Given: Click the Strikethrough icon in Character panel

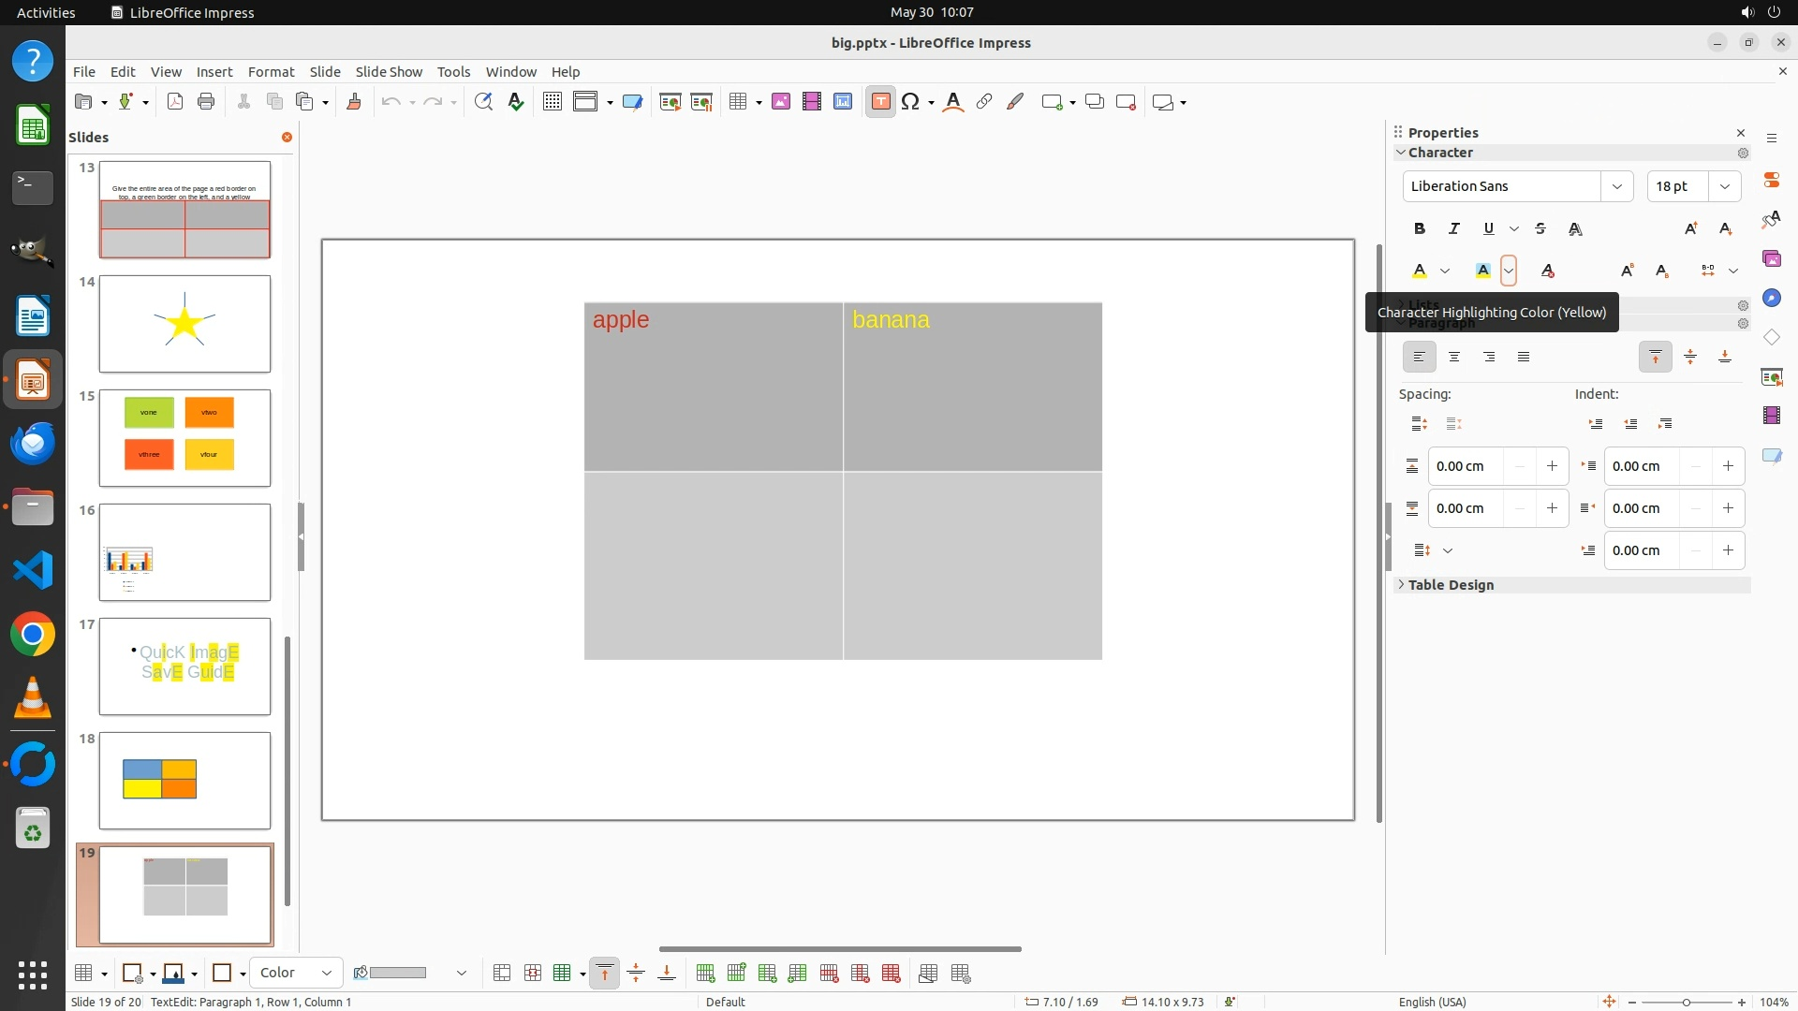Looking at the screenshot, I should (1540, 228).
